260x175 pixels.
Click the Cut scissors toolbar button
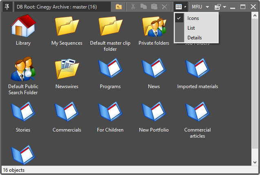(133, 7)
